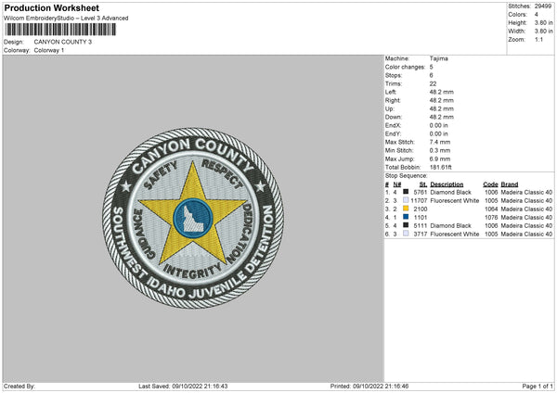This screenshot has height=393, width=557.
Task: Click thread code 1076 in the stop list
Action: click(491, 218)
